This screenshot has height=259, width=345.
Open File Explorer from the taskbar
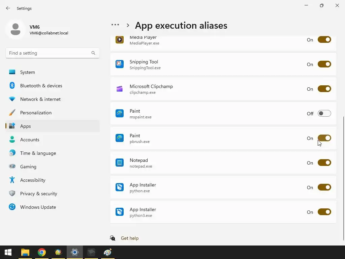point(25,252)
